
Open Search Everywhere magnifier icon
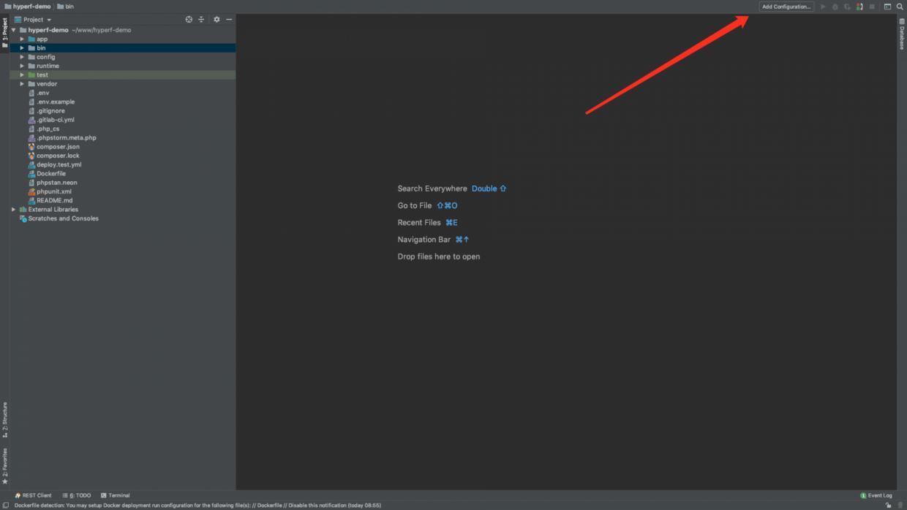[900, 7]
